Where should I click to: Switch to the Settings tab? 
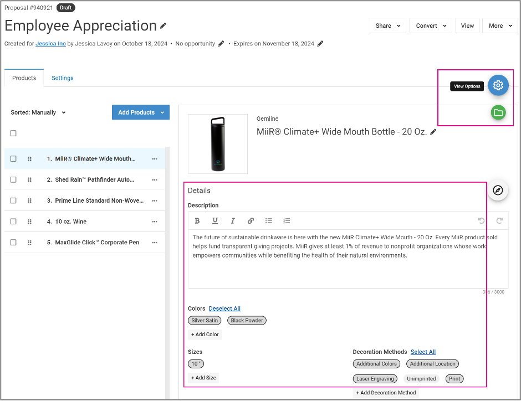[x=63, y=78]
